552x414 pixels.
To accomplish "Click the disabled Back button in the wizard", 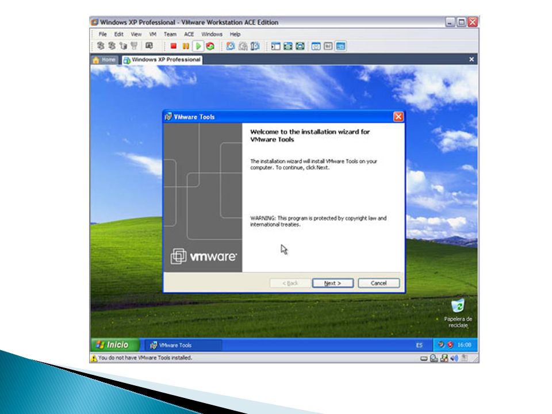I will point(290,283).
